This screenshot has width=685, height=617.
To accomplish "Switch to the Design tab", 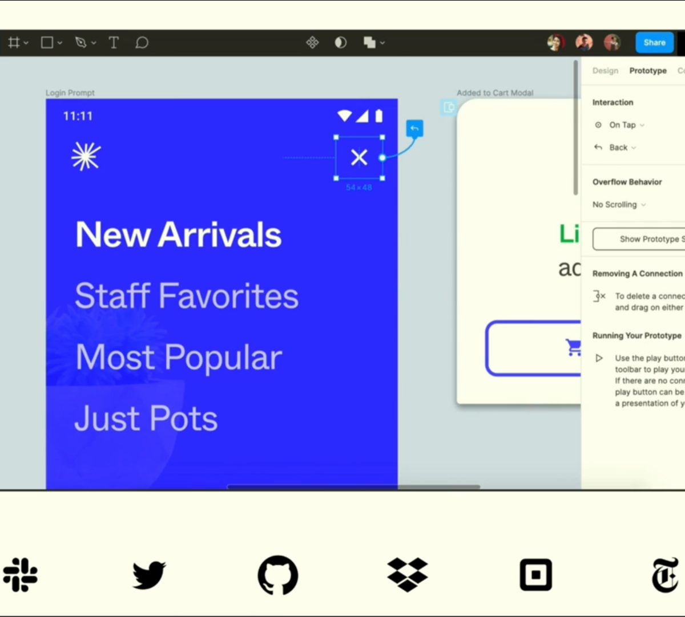I will 605,71.
